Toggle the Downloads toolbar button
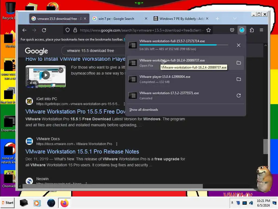 [x=242, y=30]
